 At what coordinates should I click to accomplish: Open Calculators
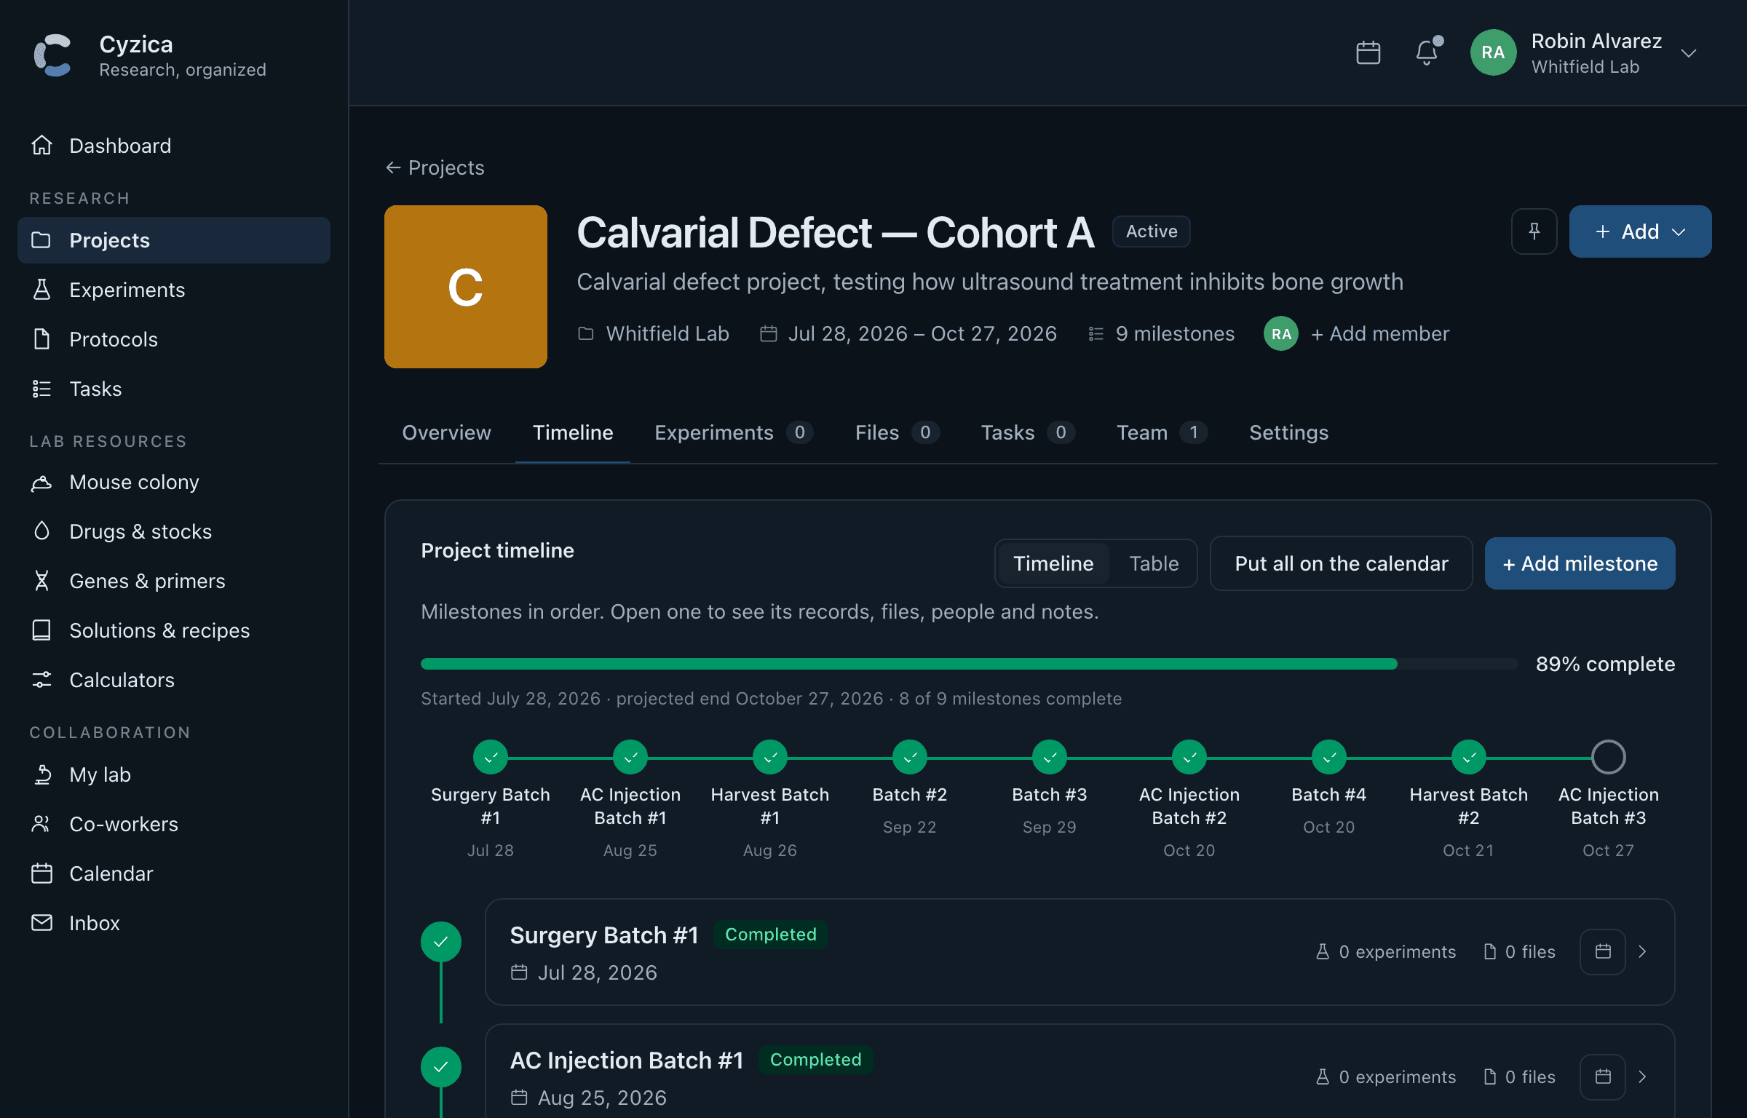pos(174,680)
